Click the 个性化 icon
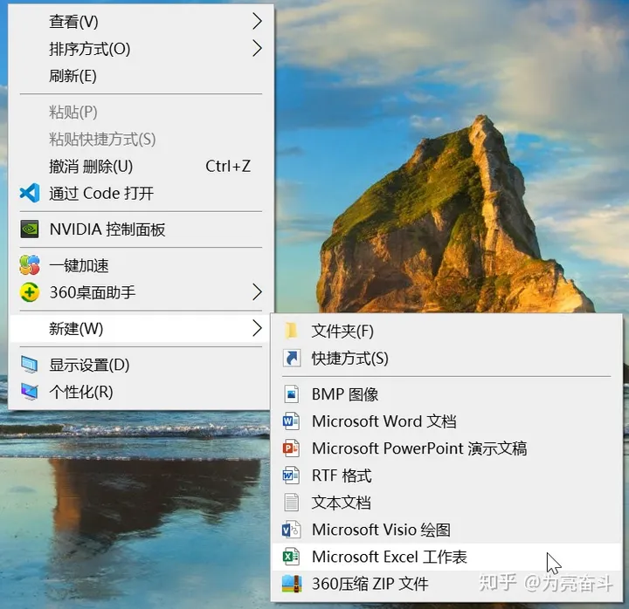This screenshot has width=629, height=609. [30, 392]
